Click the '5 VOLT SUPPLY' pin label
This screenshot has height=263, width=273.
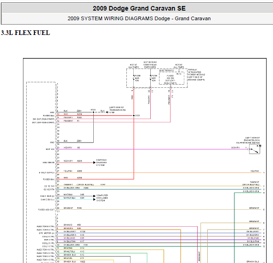pos(47,172)
